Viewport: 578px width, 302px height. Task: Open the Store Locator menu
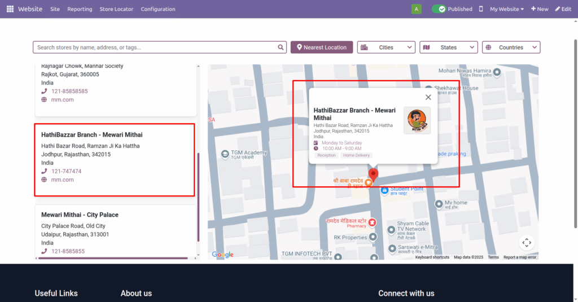coord(116,9)
